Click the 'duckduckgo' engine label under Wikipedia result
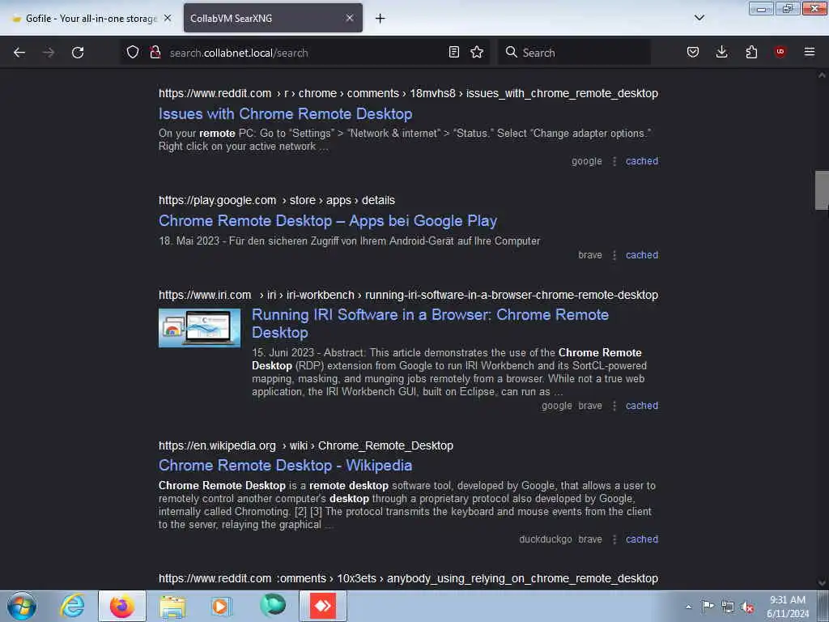The width and height of the screenshot is (829, 622). click(545, 539)
